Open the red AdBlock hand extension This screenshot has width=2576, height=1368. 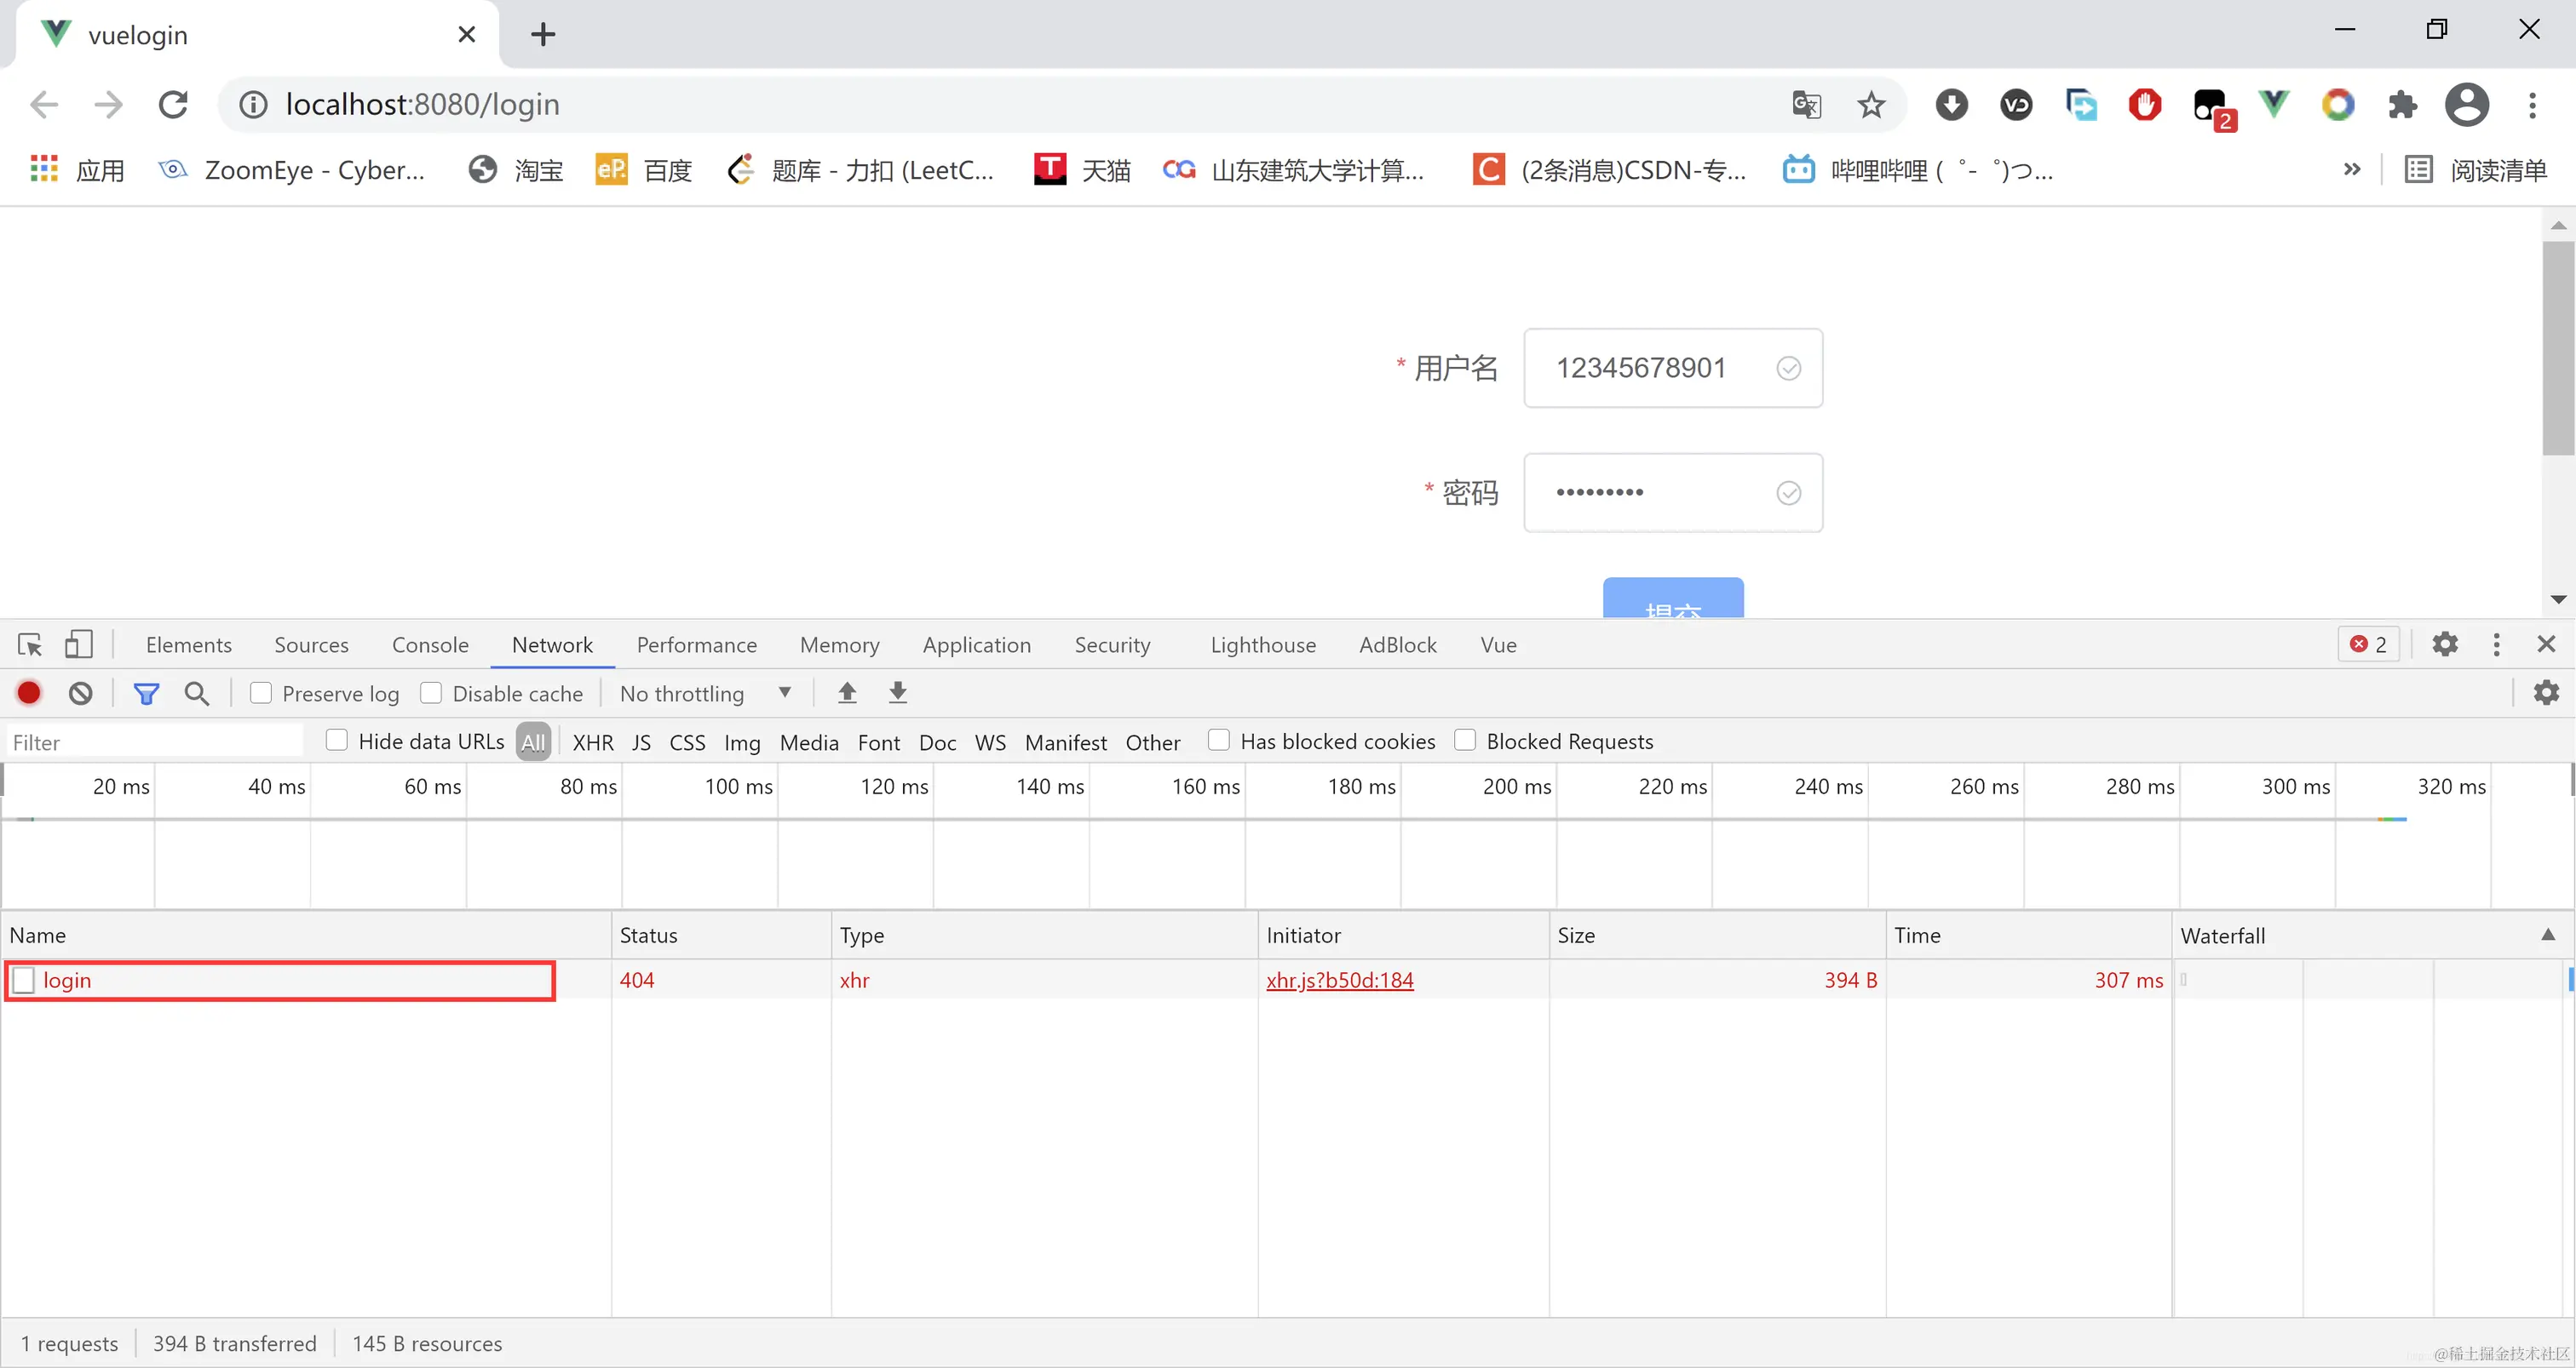point(2144,104)
